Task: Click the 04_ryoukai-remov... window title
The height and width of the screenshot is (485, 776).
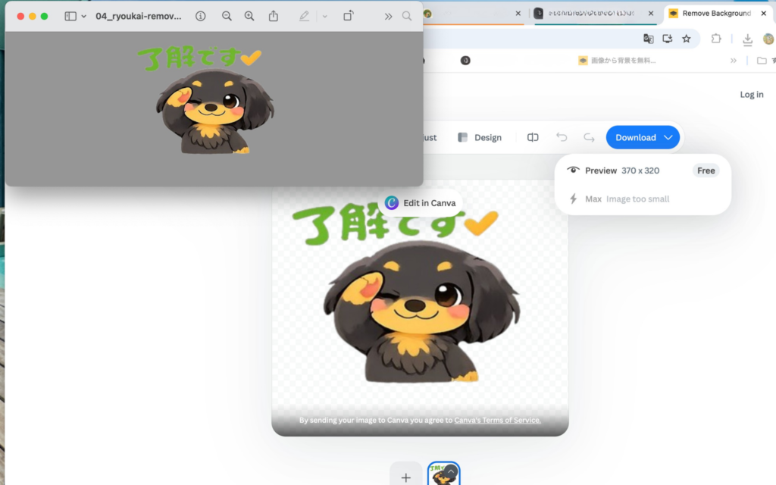Action: (139, 17)
